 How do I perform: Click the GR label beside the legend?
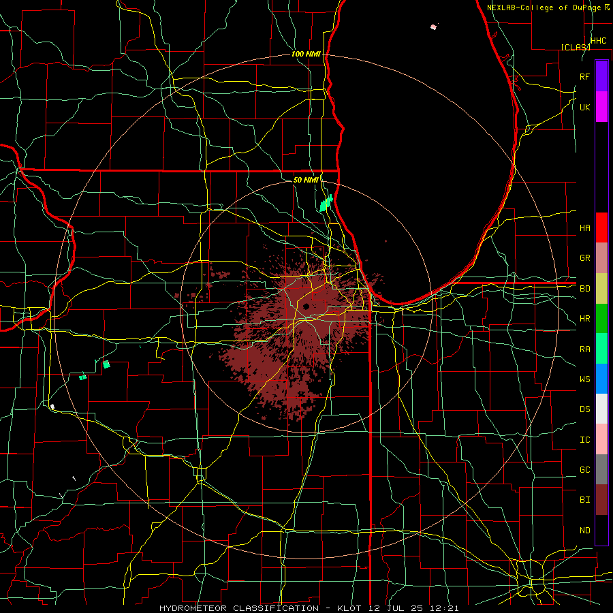pyautogui.click(x=585, y=258)
